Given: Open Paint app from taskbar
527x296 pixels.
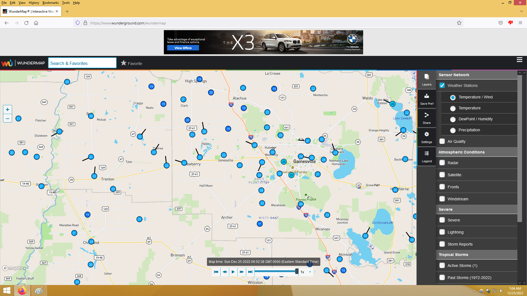Looking at the screenshot, I should (x=39, y=291).
